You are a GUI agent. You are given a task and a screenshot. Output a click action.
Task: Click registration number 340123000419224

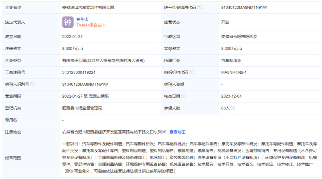[x=79, y=72]
